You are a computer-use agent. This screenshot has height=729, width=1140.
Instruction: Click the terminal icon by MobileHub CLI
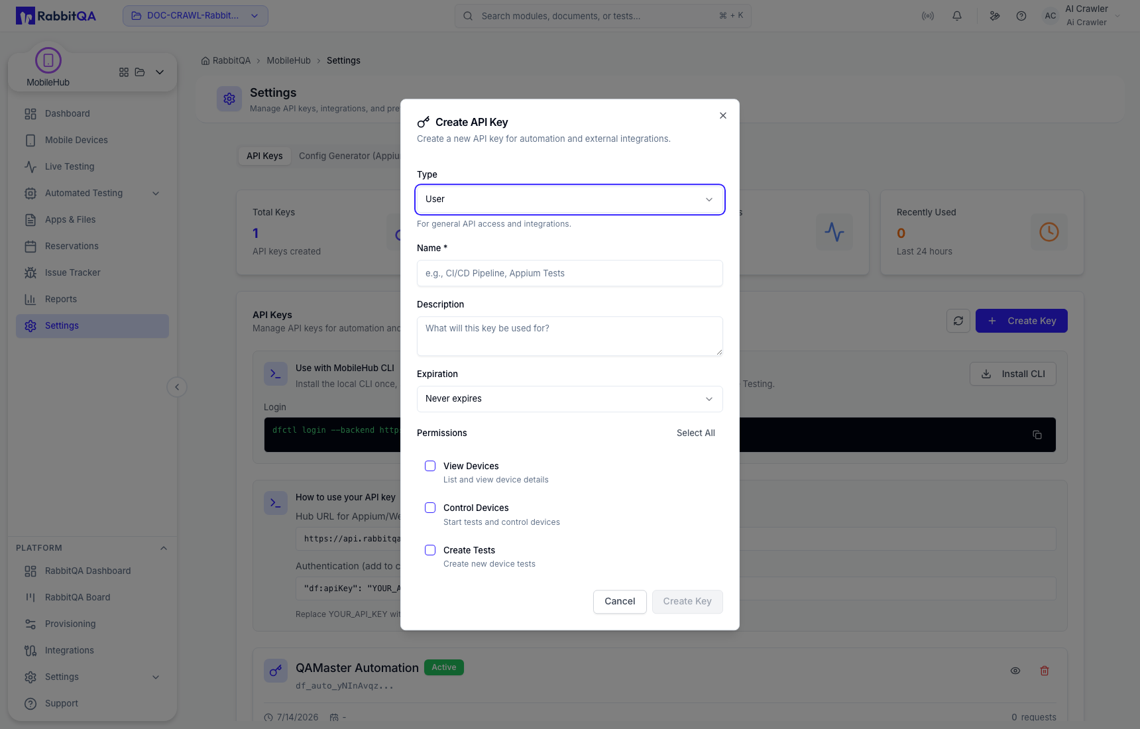(276, 374)
